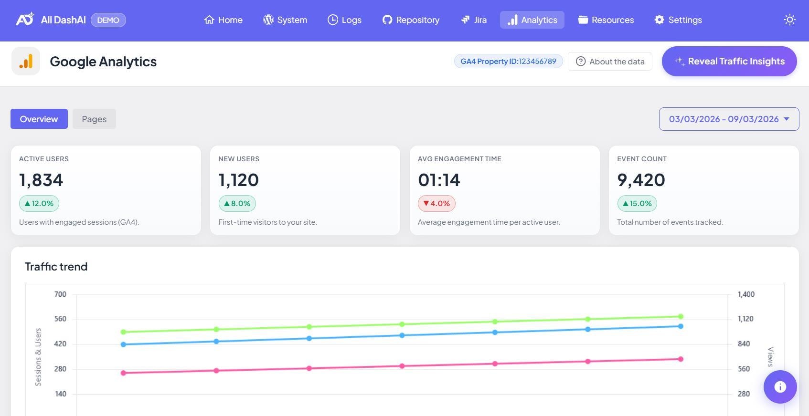The image size is (809, 416).
Task: Click the New Users 1,120 value
Action: point(239,180)
